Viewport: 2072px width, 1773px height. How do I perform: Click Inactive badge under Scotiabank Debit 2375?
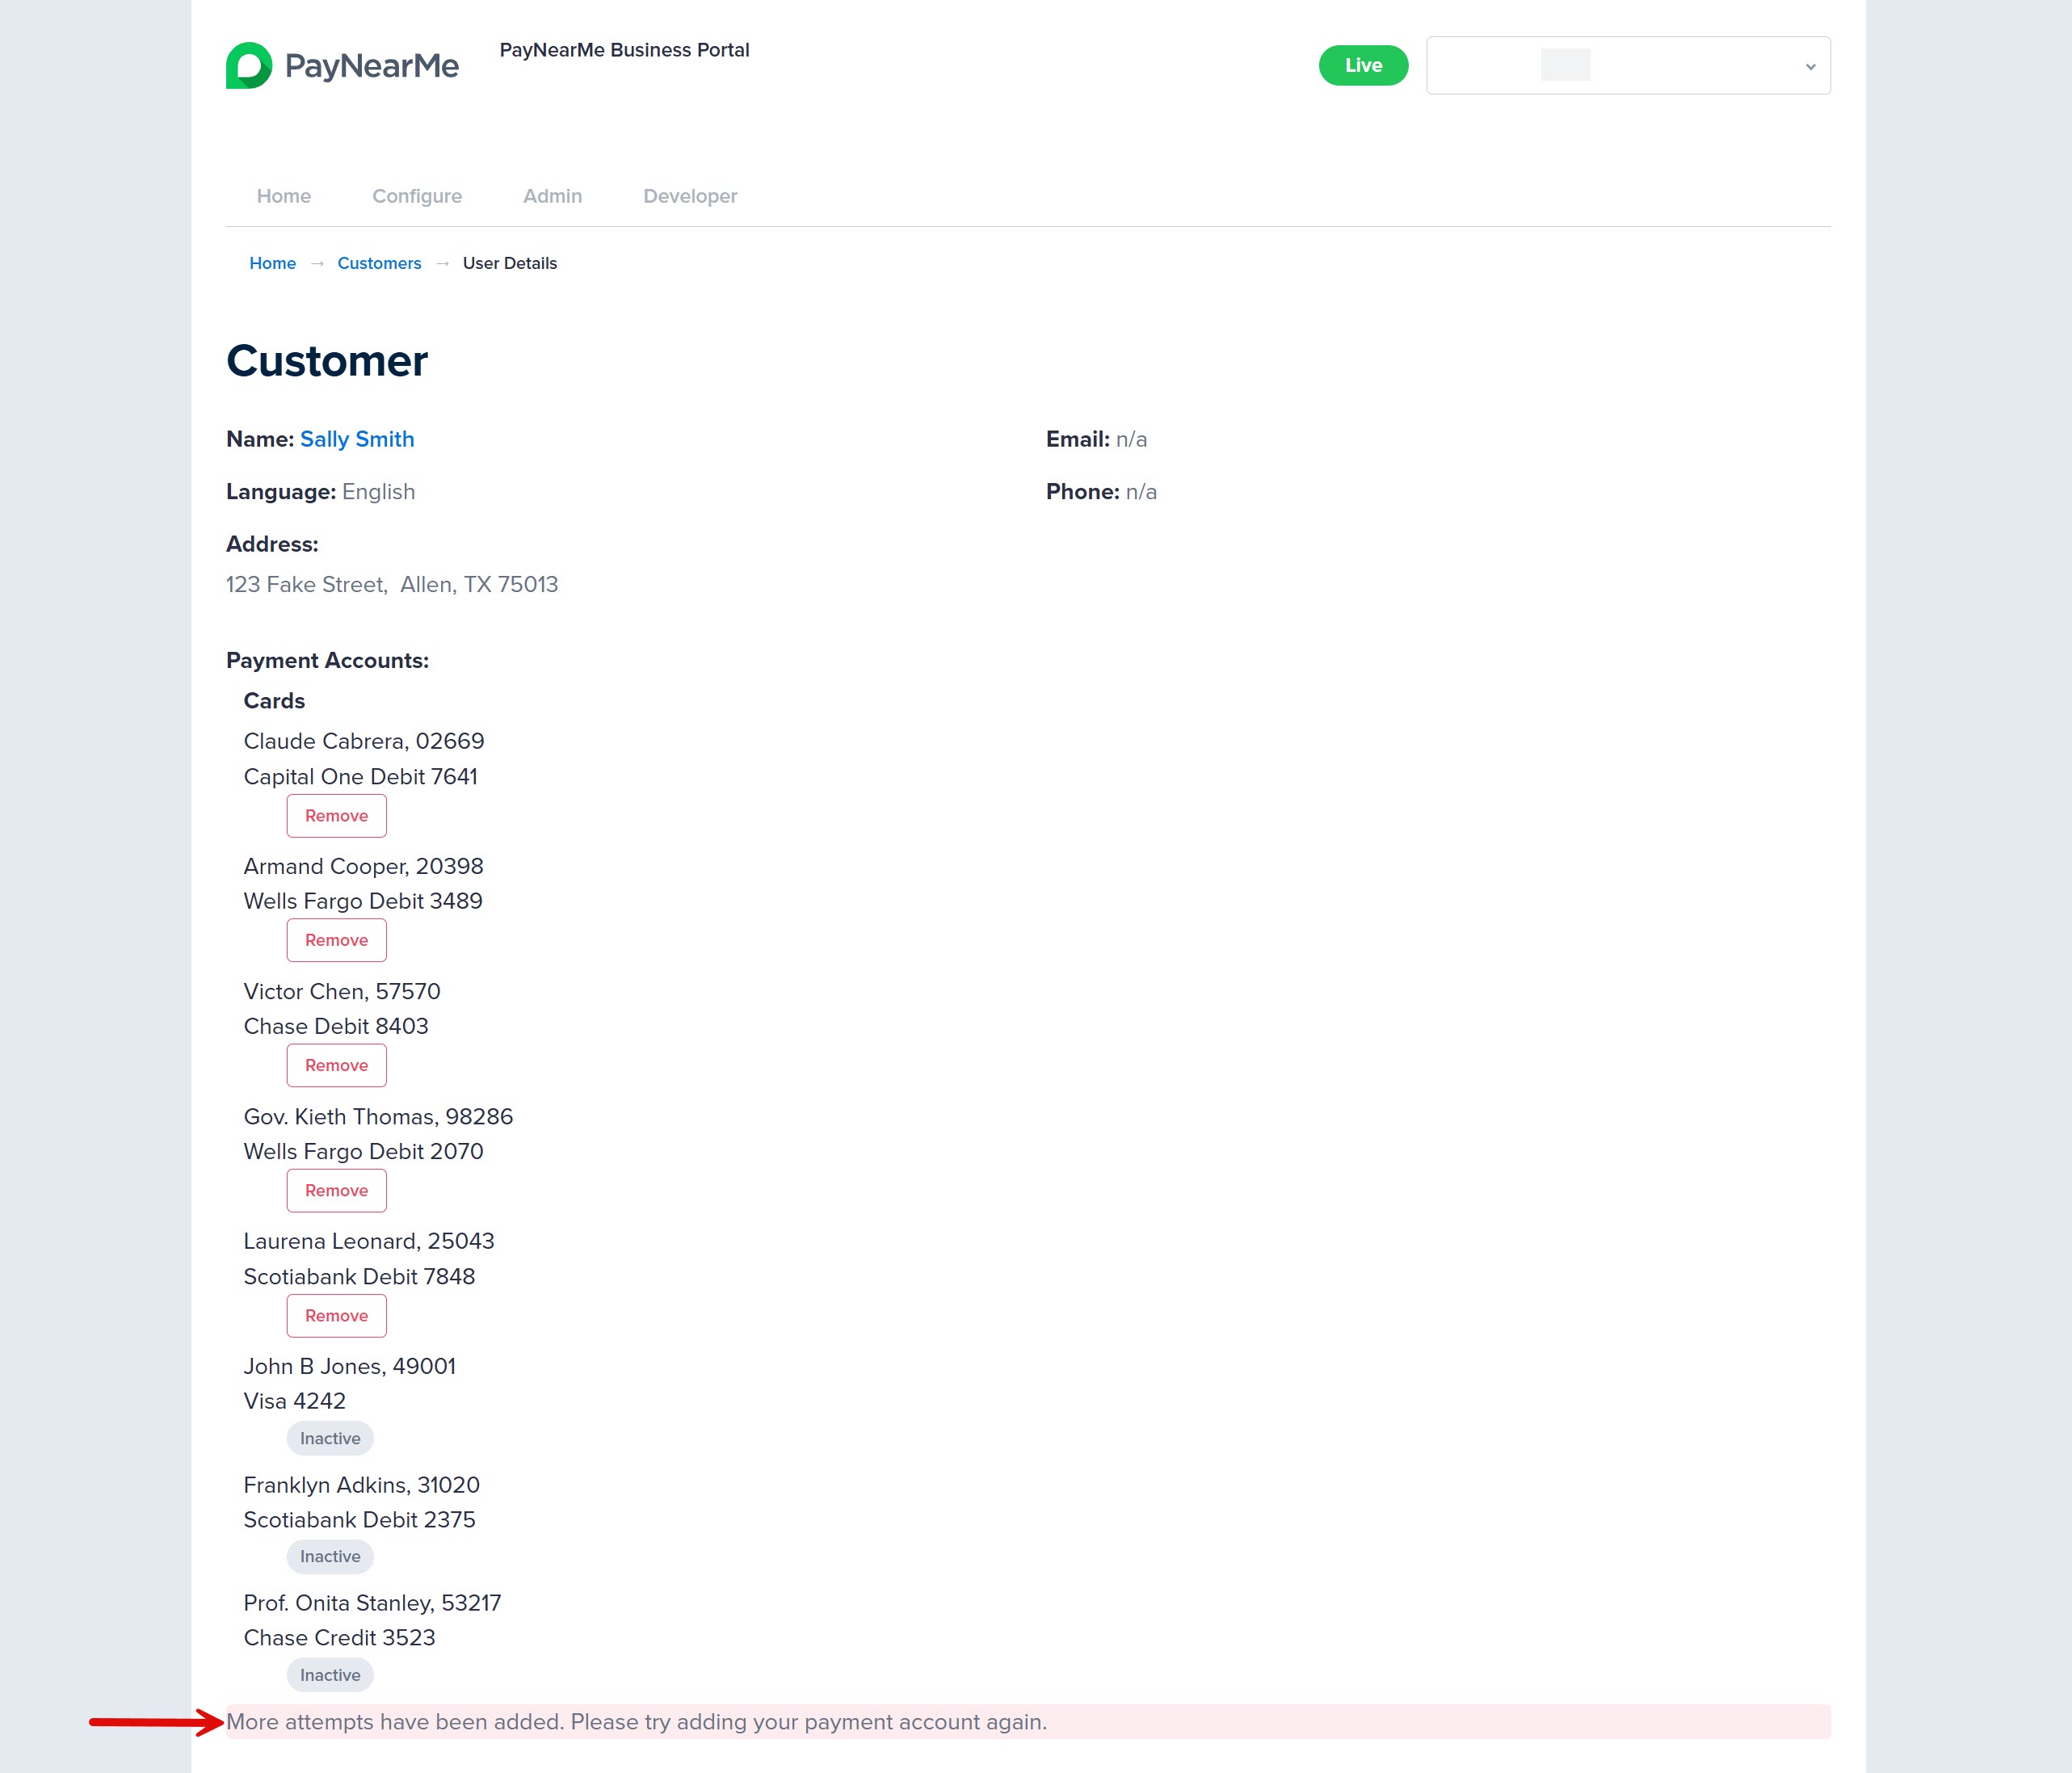330,1556
